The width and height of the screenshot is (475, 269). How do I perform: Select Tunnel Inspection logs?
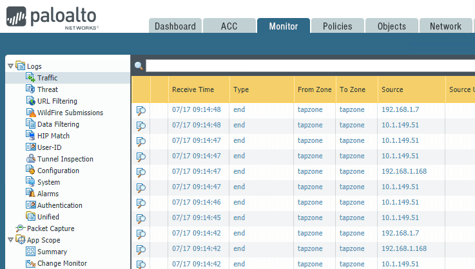[65, 159]
